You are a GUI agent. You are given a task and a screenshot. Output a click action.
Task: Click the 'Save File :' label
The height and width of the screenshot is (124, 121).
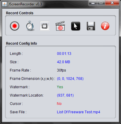18,112
